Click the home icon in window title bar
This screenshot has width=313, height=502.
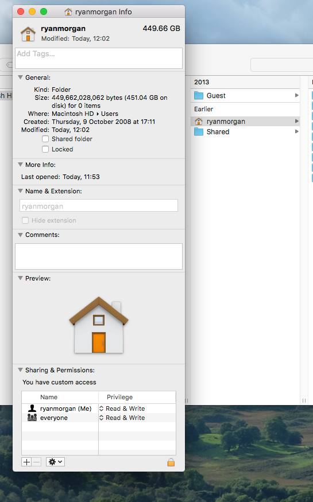pos(68,12)
